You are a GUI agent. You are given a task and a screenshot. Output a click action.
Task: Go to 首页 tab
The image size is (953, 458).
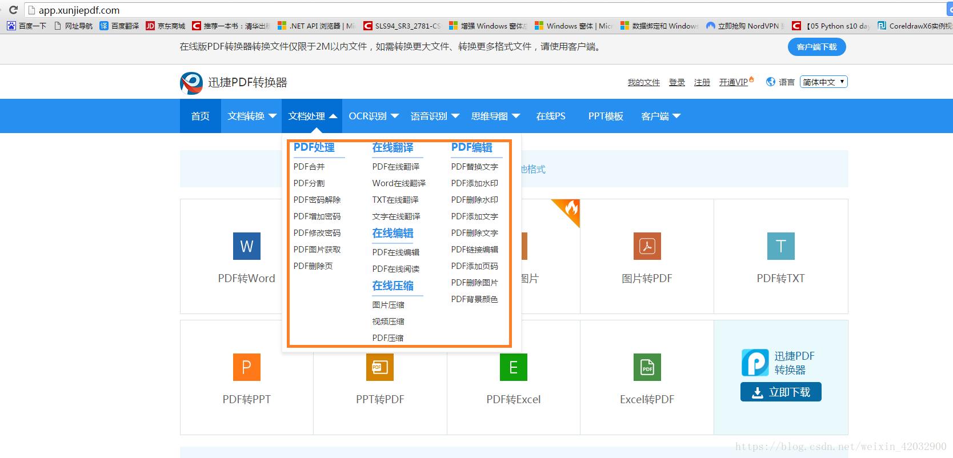pyautogui.click(x=201, y=116)
